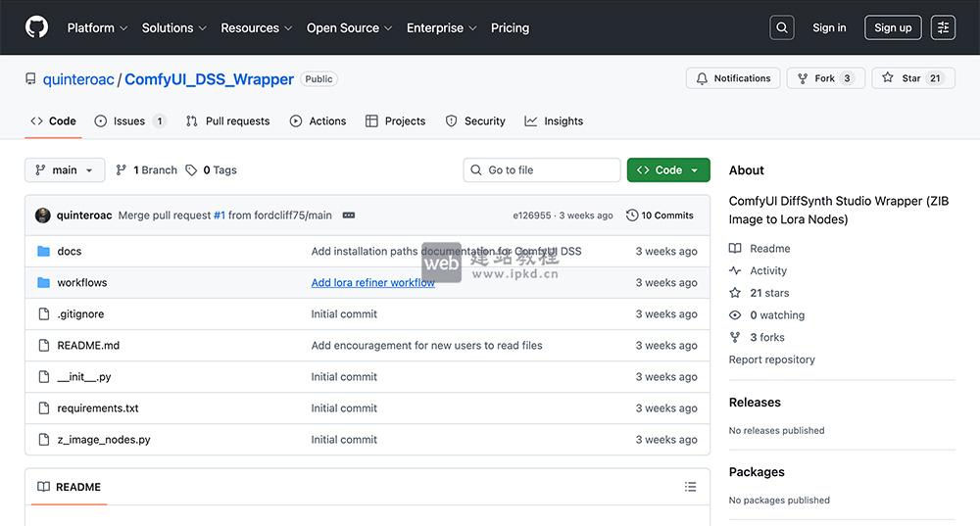Switch to the Pull requests tab
The width and height of the screenshot is (980, 526).
(228, 121)
